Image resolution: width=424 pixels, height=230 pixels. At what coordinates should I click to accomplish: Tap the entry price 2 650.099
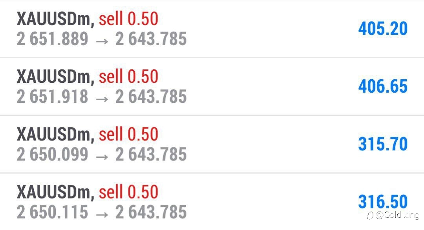tap(53, 154)
